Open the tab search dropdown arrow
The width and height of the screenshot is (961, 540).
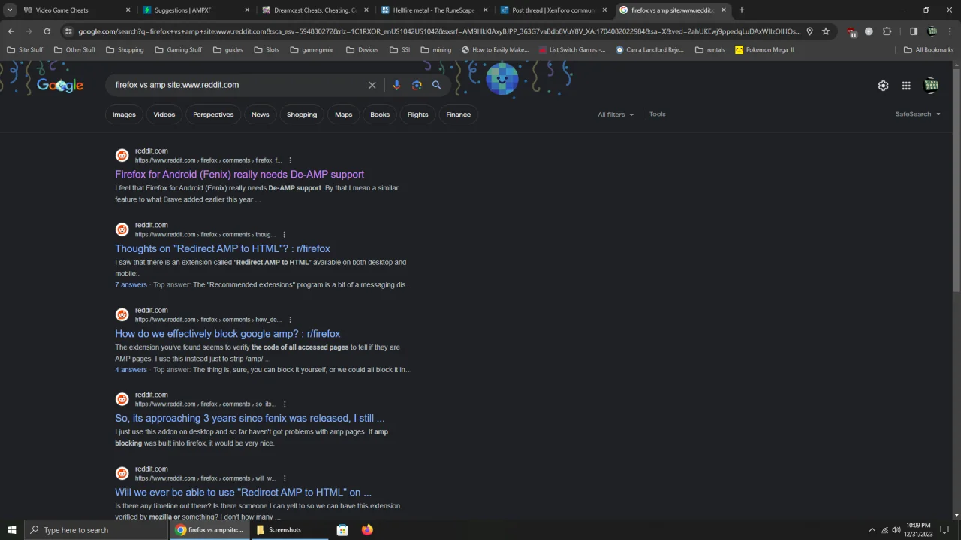(10, 10)
